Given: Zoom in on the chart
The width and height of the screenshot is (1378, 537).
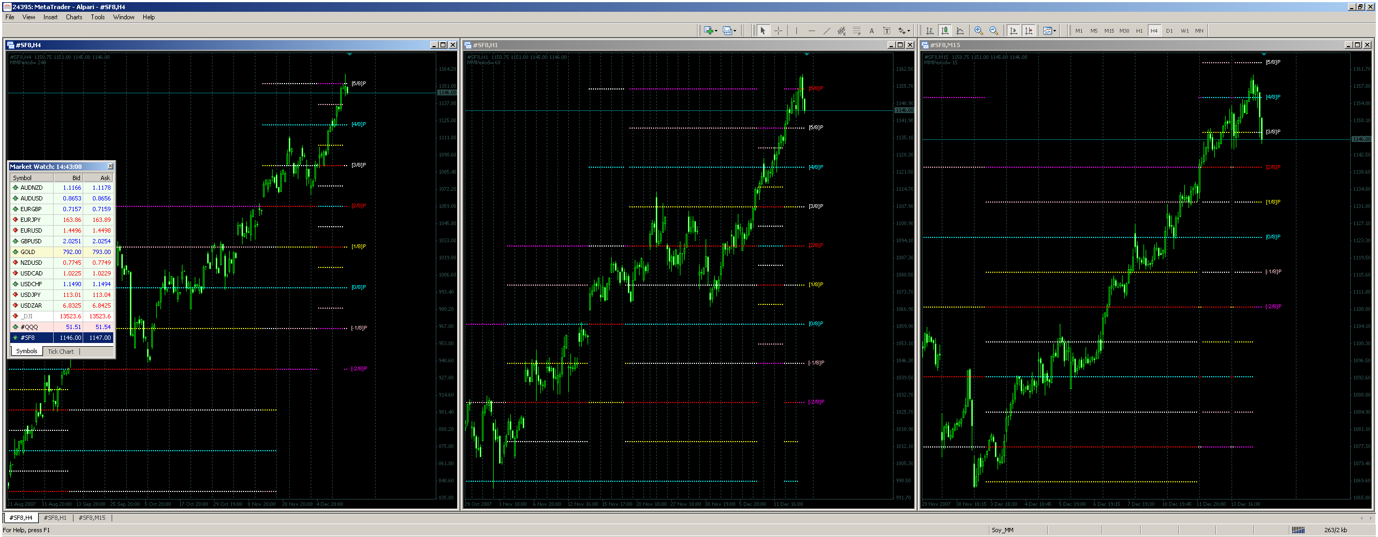Looking at the screenshot, I should coord(979,31).
